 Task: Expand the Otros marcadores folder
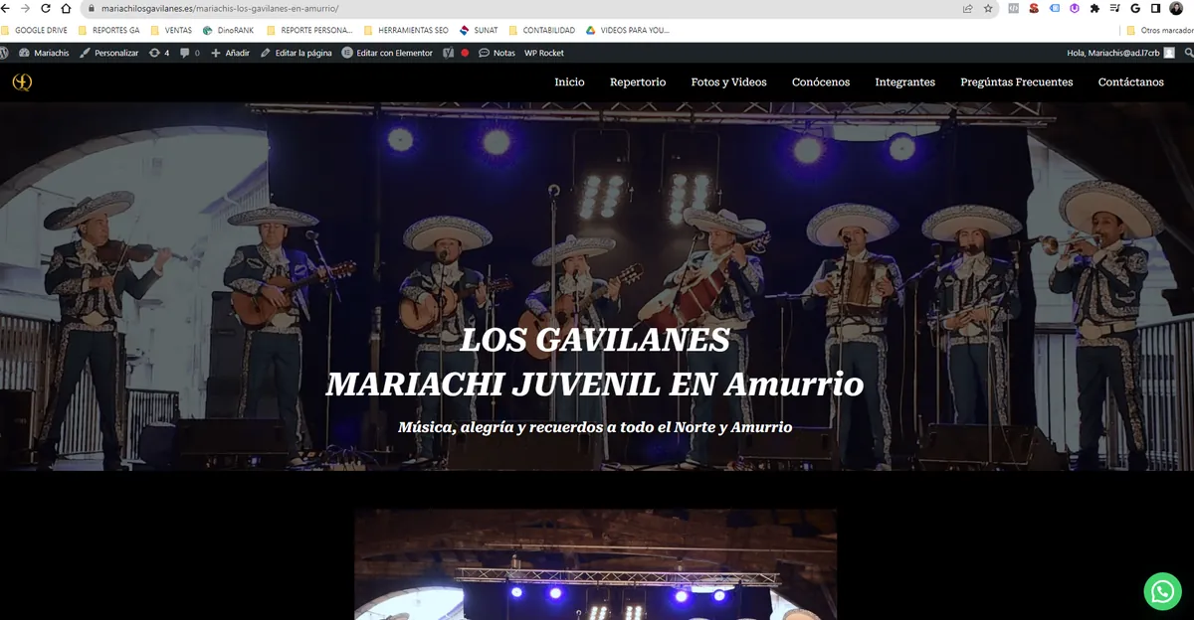pyautogui.click(x=1159, y=30)
